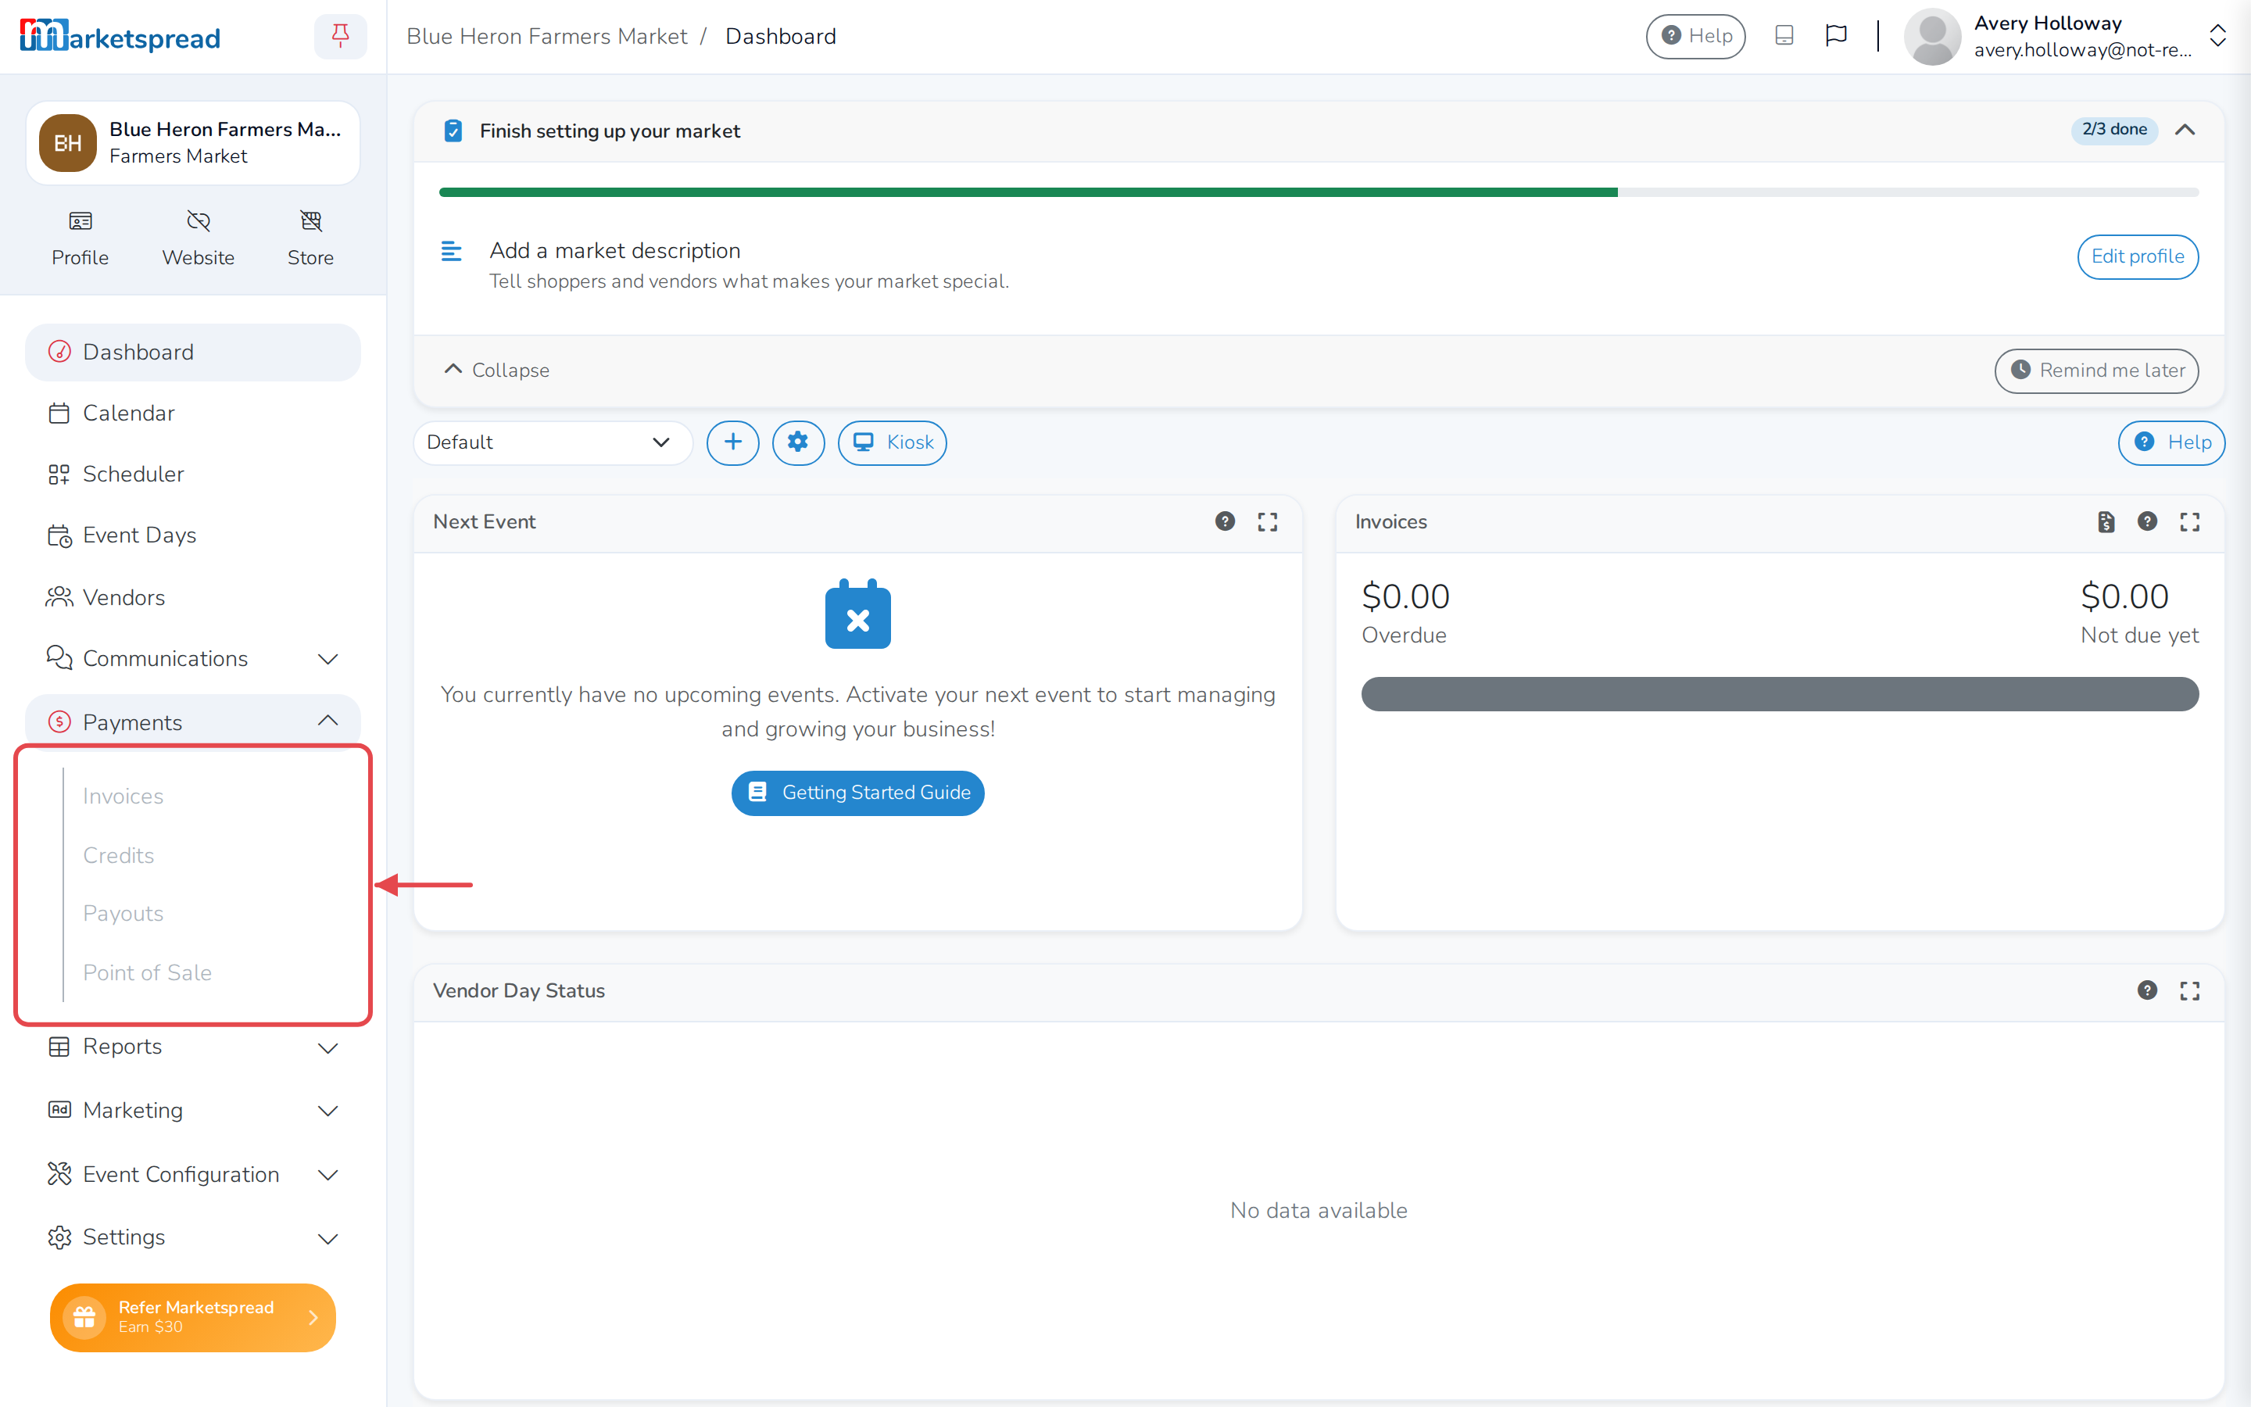
Task: Expand Vendor Day Status to fullscreen
Action: (2189, 991)
